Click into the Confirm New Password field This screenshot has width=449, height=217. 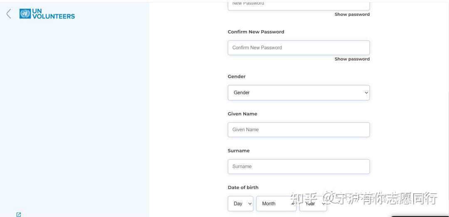click(x=299, y=47)
